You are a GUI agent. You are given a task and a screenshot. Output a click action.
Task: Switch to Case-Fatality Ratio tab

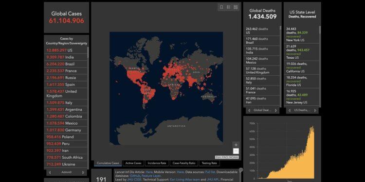pos(184,163)
